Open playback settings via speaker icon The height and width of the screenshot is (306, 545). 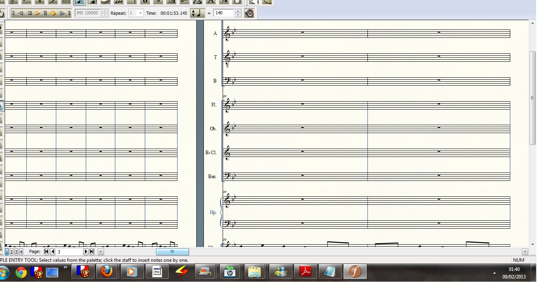pos(249,13)
